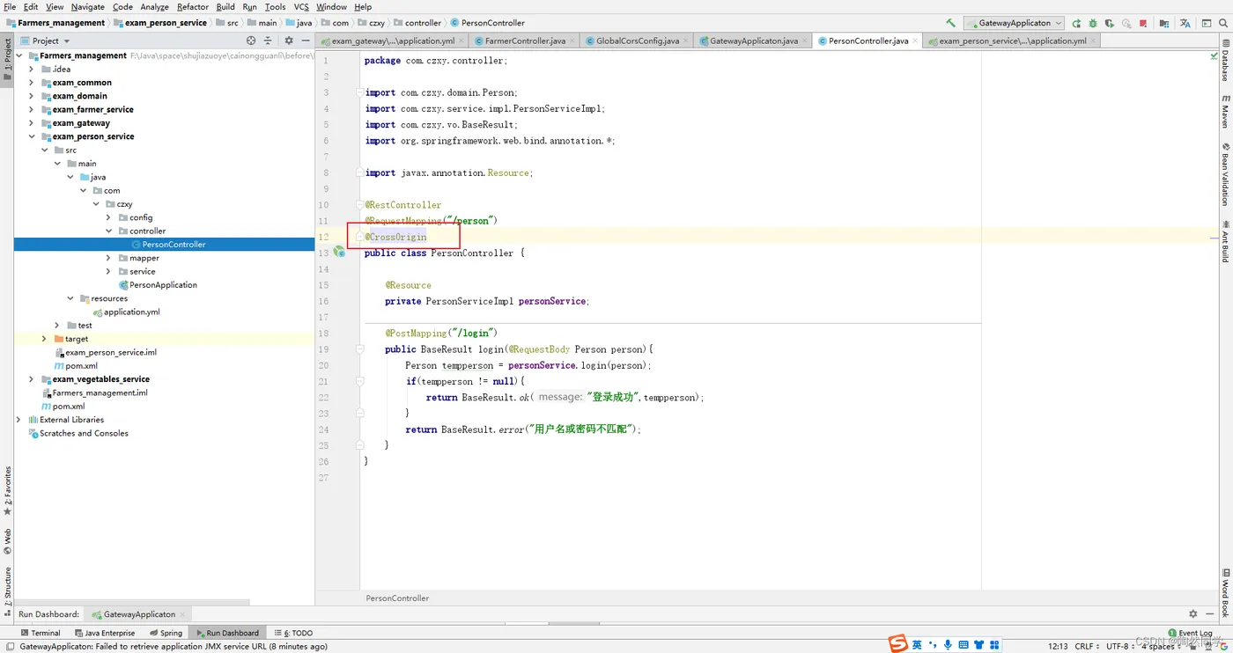Hide the Project tool window
The image size is (1233, 653).
306,40
